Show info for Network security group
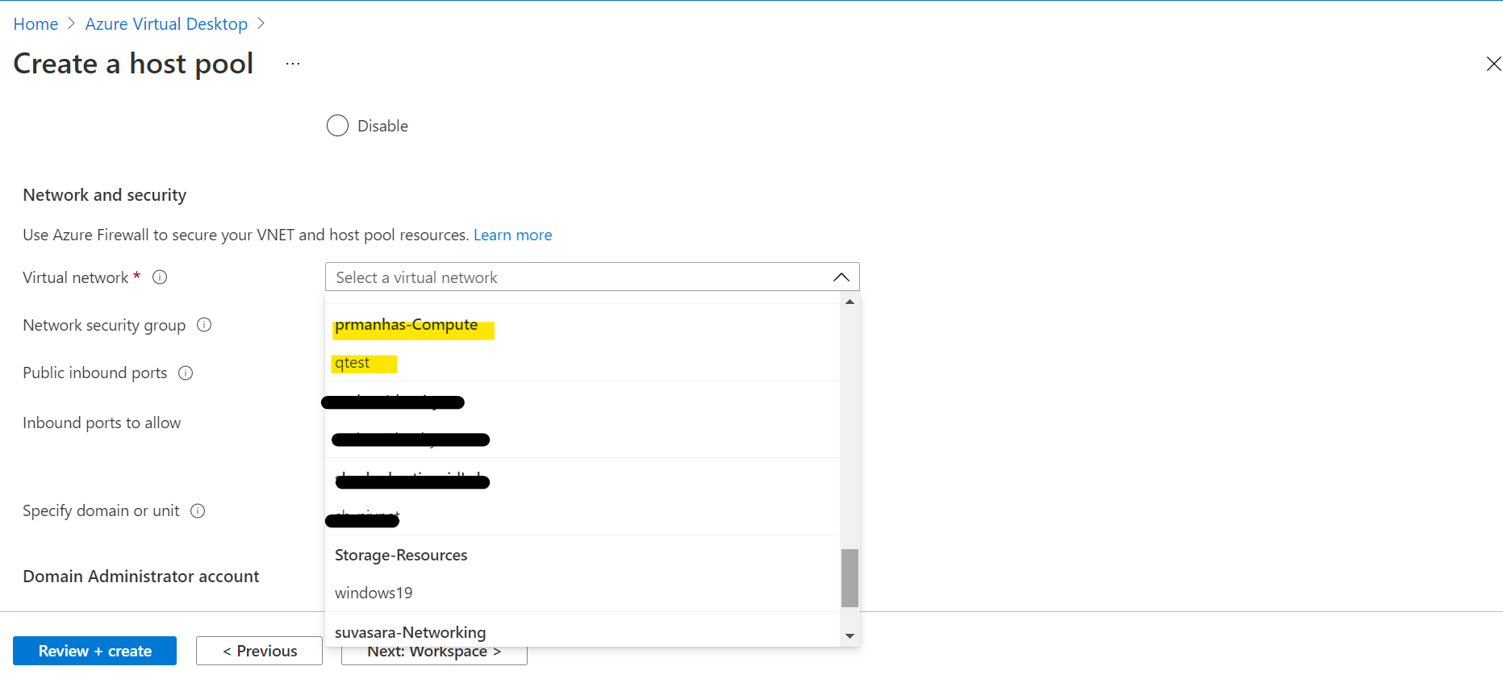The width and height of the screenshot is (1503, 683). pyautogui.click(x=204, y=325)
